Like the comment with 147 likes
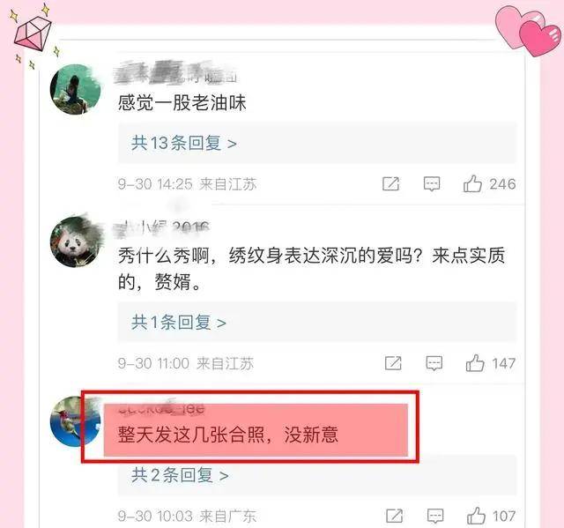This screenshot has height=528, width=564. 475,363
